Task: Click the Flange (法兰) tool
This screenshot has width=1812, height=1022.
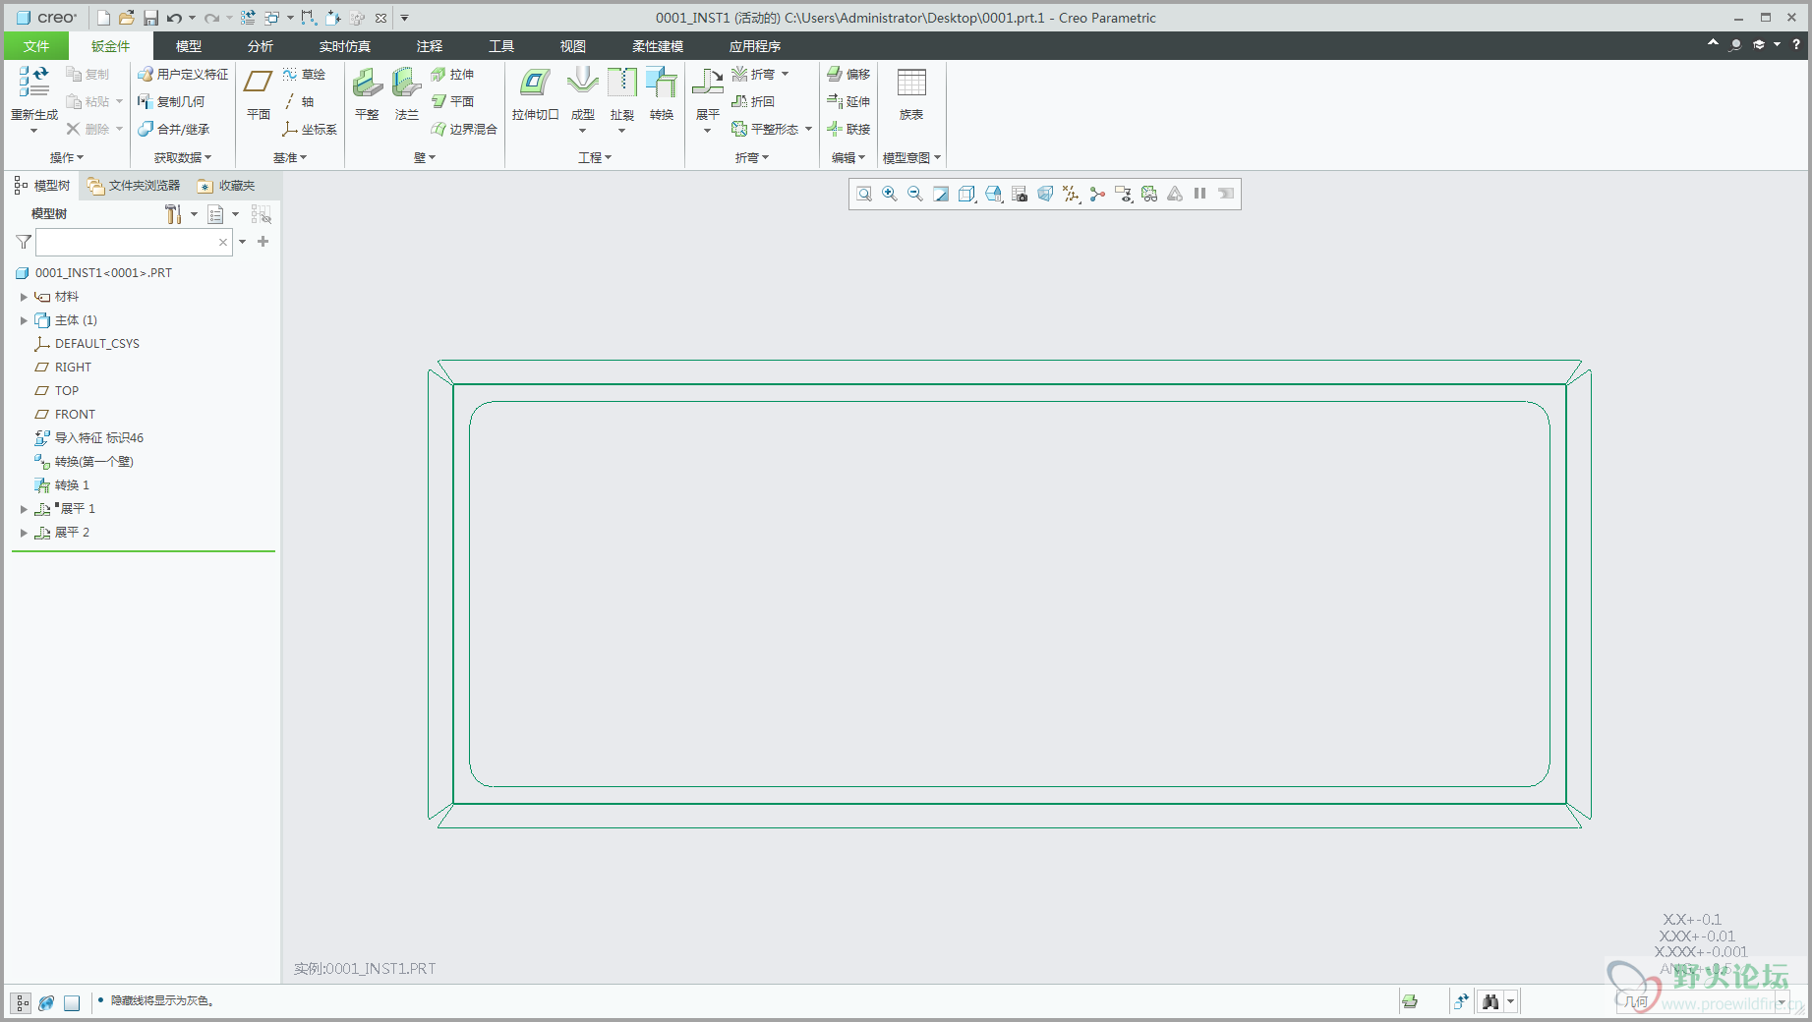Action: coord(406,94)
